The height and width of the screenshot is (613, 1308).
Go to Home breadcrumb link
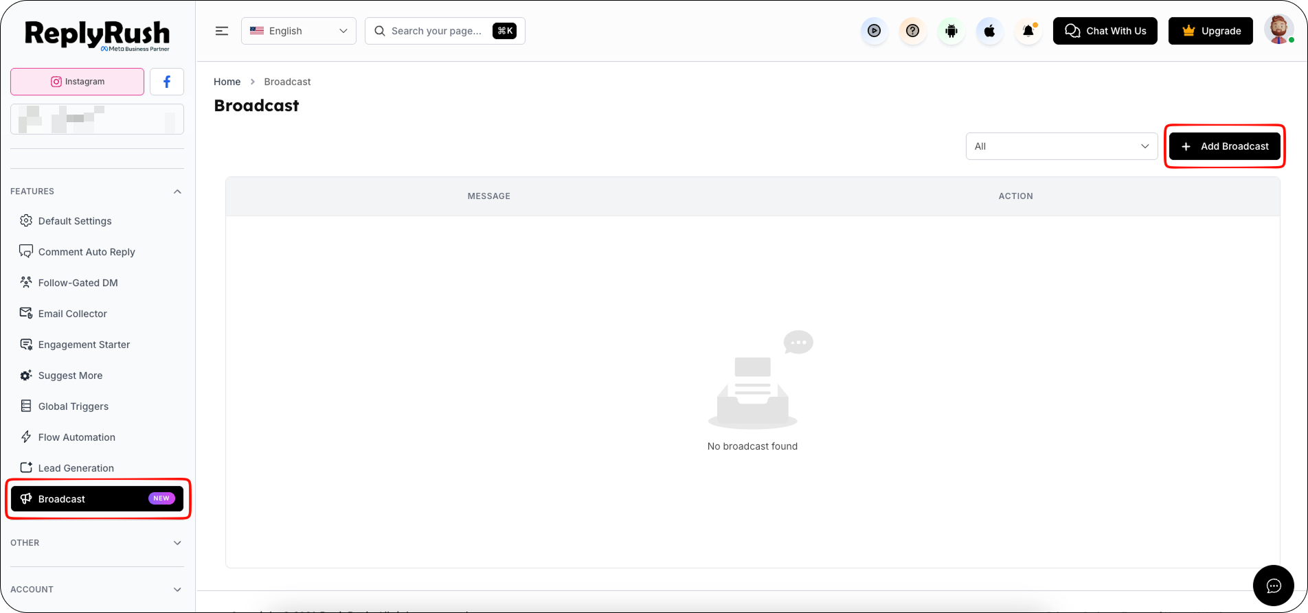(227, 82)
